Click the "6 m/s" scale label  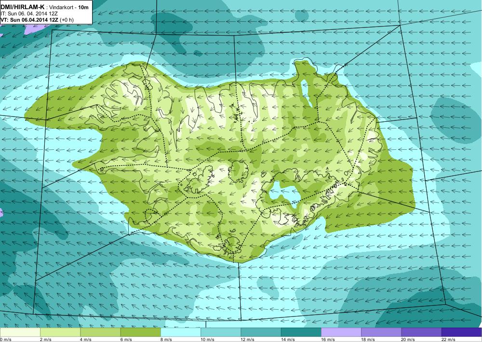point(126,340)
